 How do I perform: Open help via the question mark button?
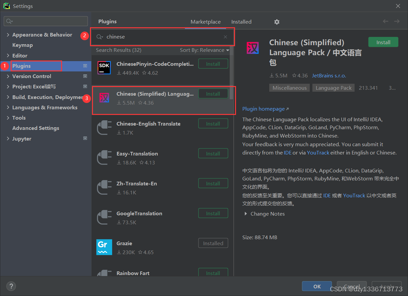[x=11, y=286]
